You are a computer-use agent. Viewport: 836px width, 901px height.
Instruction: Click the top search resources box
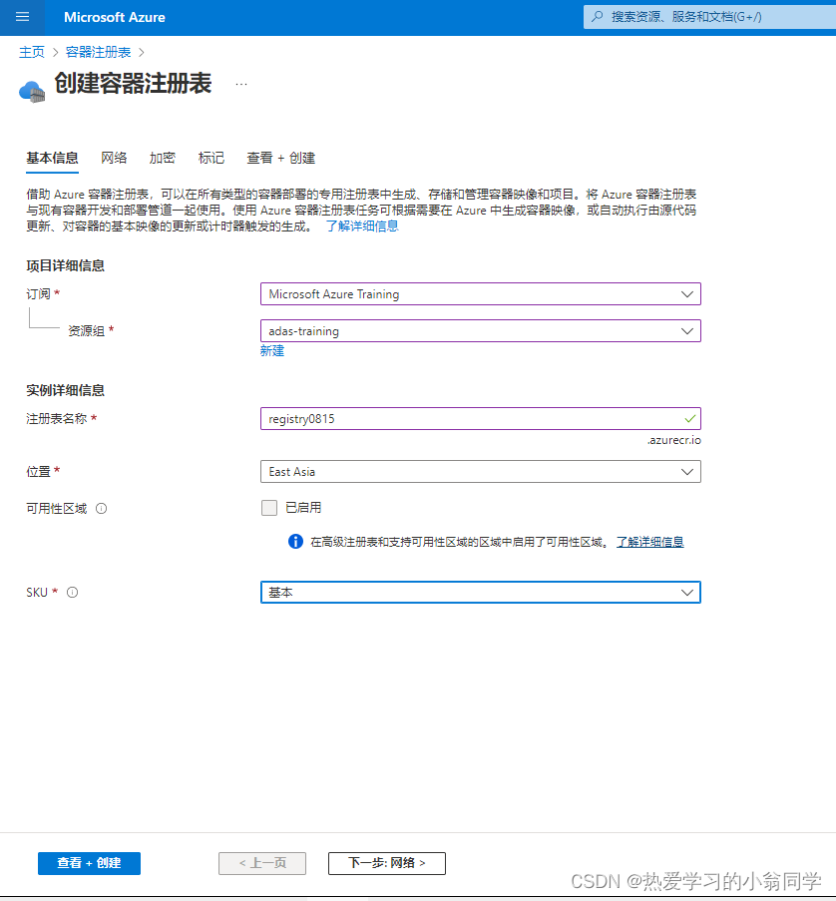[709, 17]
